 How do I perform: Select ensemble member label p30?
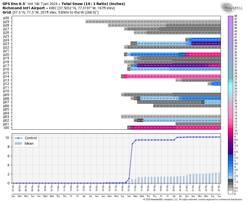click(x=6, y=18)
